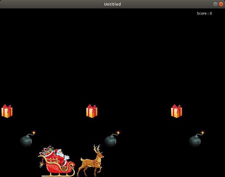Viewport: 225px width, 177px height.
Task: Click the Untitled window title
Action: 112,4
